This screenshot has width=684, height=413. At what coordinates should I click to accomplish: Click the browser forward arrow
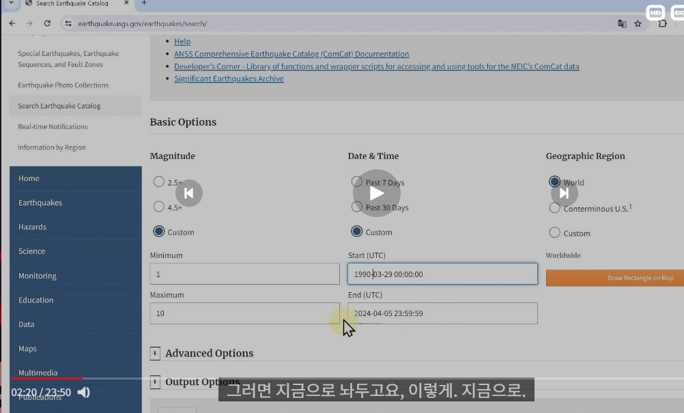[29, 23]
